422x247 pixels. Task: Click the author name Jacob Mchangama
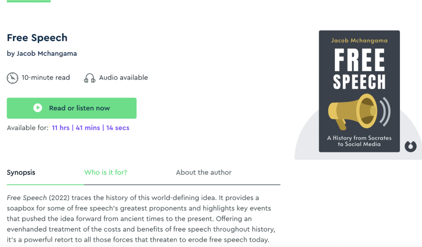46,53
